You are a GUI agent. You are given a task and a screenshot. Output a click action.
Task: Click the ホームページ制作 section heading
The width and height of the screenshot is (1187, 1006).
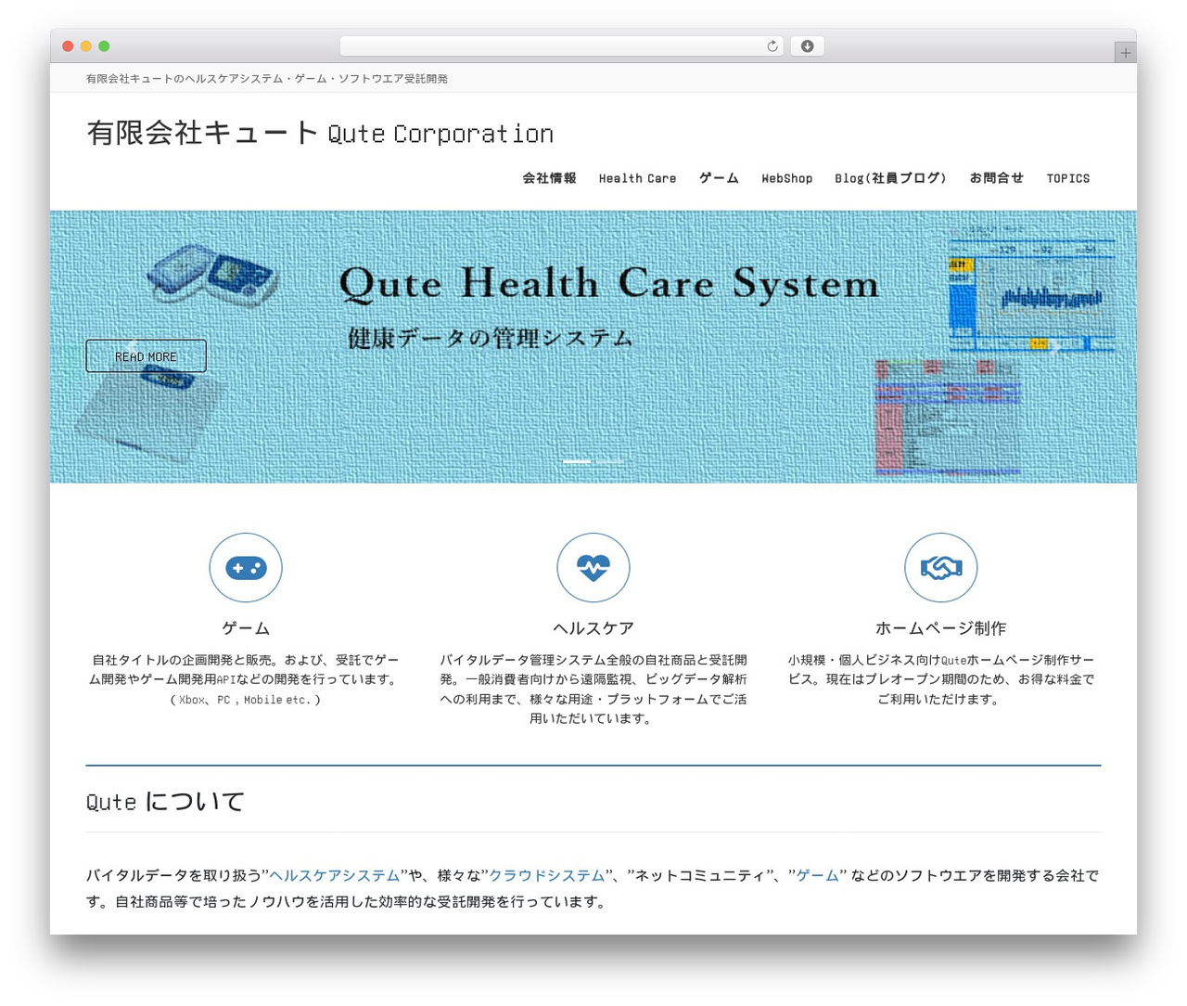click(941, 628)
